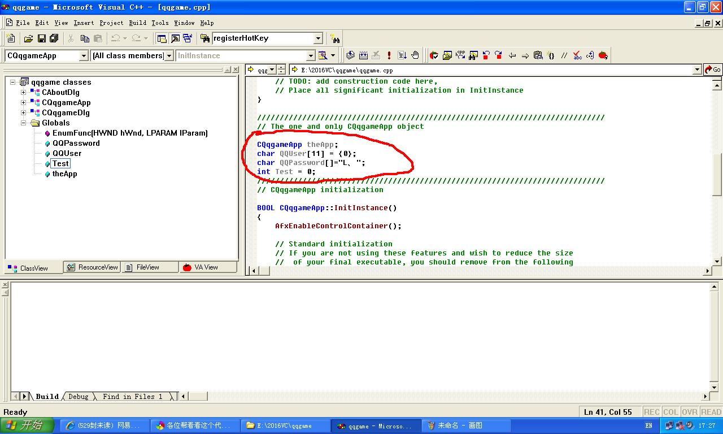723x434 pixels.
Task: Open the Help menu
Action: click(207, 23)
